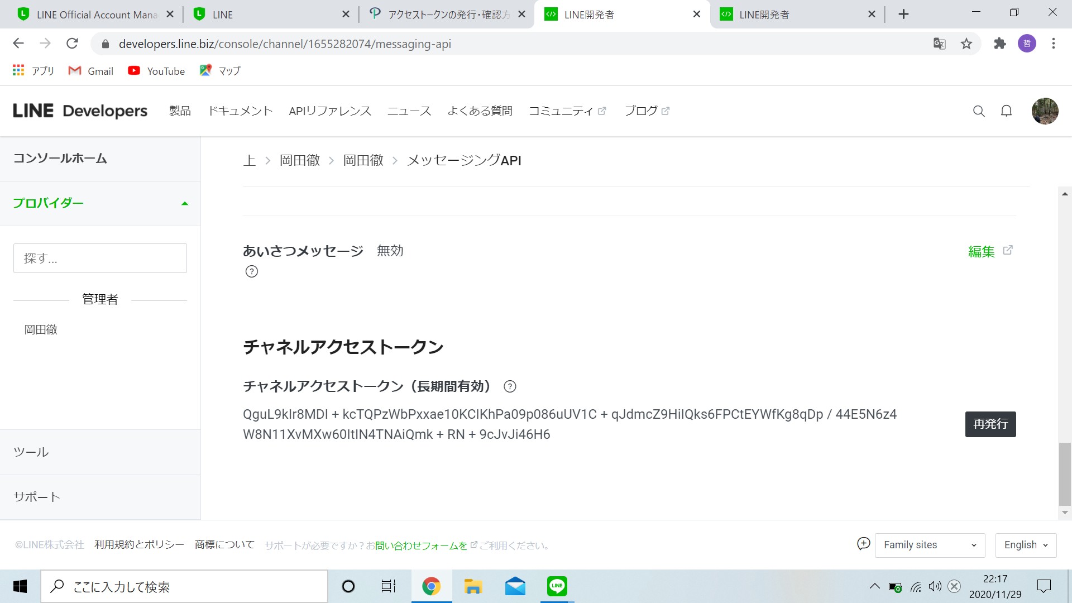
Task: Open ツール in sidebar
Action: 31,452
